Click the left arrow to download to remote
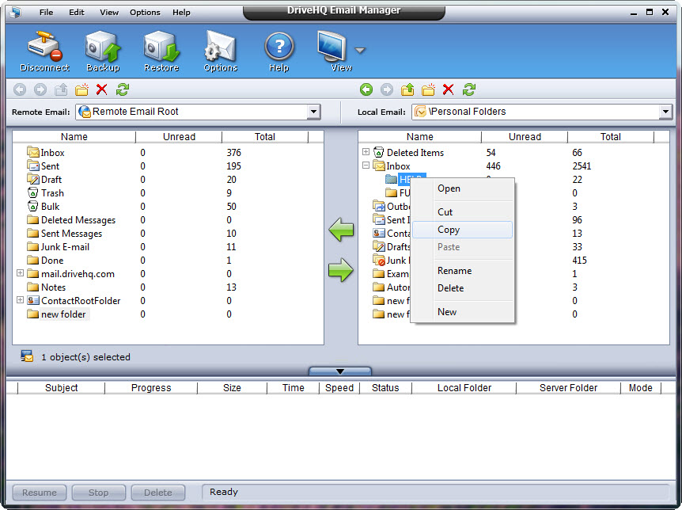The height and width of the screenshot is (510, 682). 341,230
